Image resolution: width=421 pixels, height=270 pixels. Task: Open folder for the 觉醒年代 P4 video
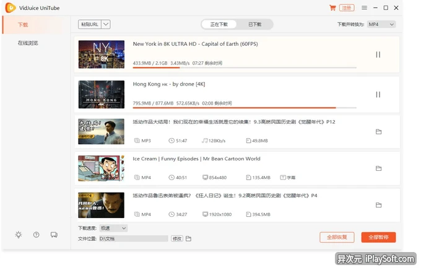tap(378, 205)
